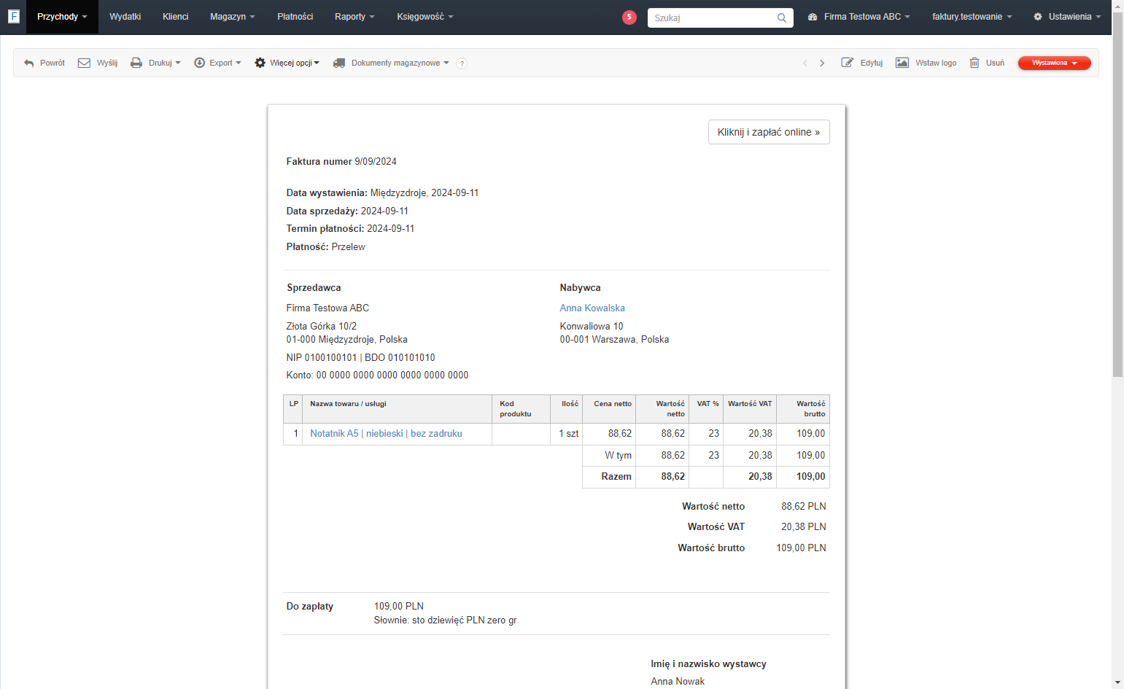Click the Dokumenty magazynowe truck icon
This screenshot has width=1124, height=689.
(x=339, y=63)
